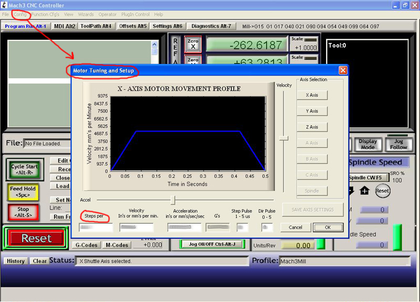
Task: Switch to the Offsets Alt5 tab
Action: tap(133, 26)
